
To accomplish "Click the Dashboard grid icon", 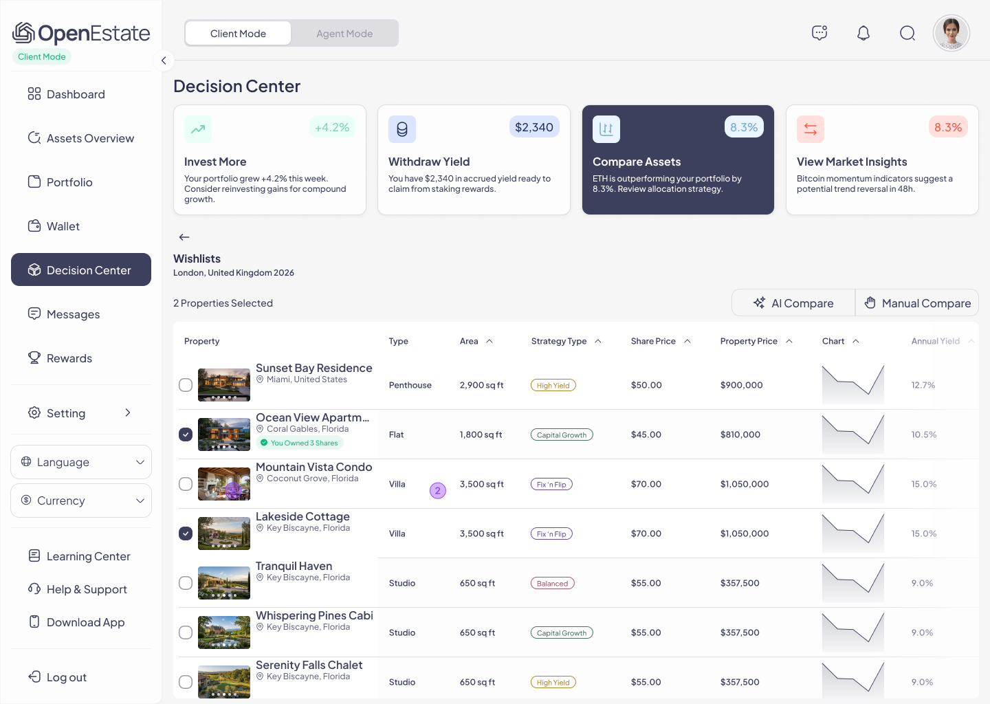I will coord(34,94).
